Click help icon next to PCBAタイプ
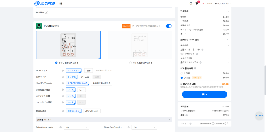 (x=63, y=71)
